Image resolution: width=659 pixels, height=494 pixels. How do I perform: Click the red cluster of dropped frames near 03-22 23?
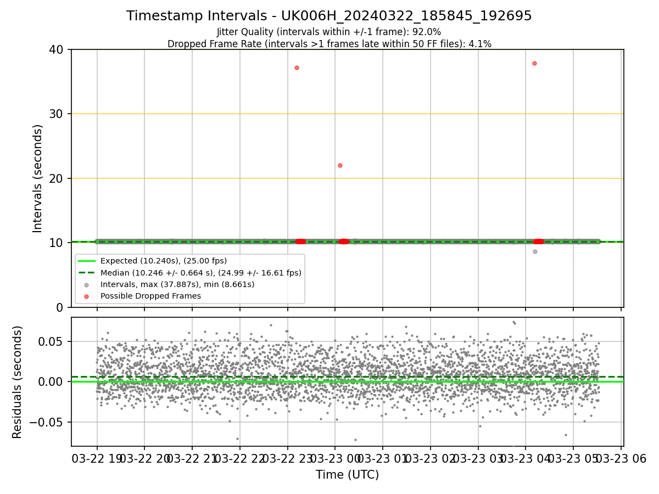pos(300,242)
